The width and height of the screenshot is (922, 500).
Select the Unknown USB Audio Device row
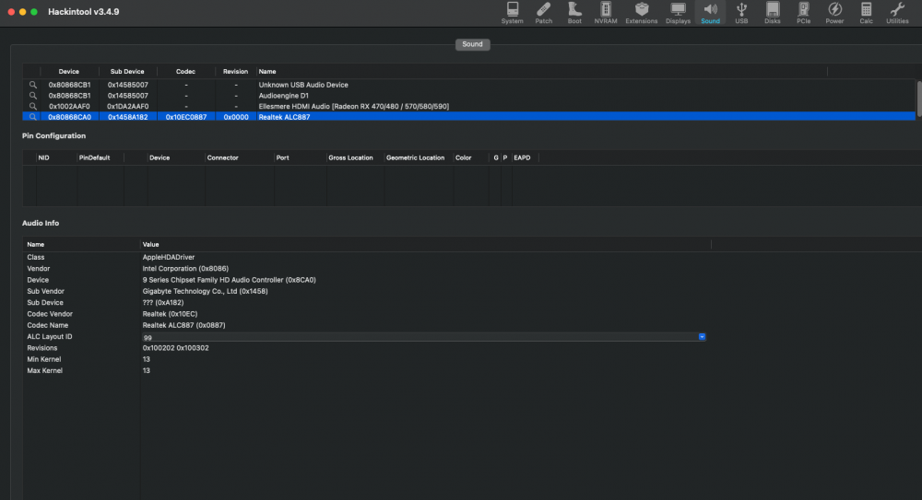[468, 85]
